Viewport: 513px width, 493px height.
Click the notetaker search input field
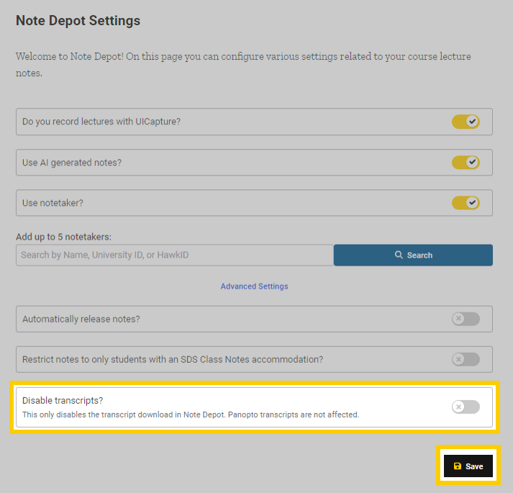pyautogui.click(x=174, y=255)
